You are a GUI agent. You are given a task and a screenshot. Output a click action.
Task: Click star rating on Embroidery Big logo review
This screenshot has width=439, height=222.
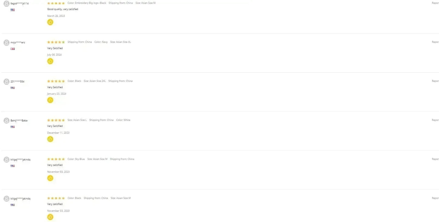point(56,3)
